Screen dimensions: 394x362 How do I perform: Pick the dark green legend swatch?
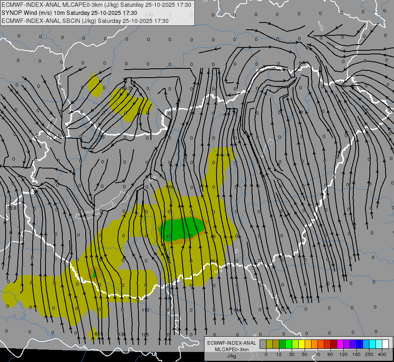click(x=283, y=344)
